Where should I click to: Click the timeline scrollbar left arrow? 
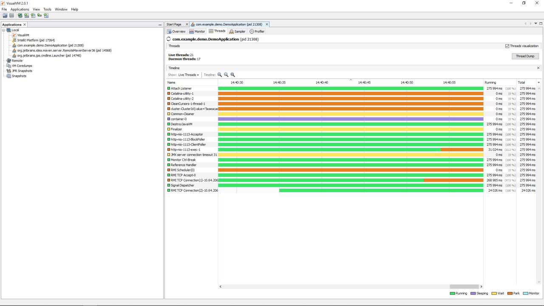coord(221,286)
